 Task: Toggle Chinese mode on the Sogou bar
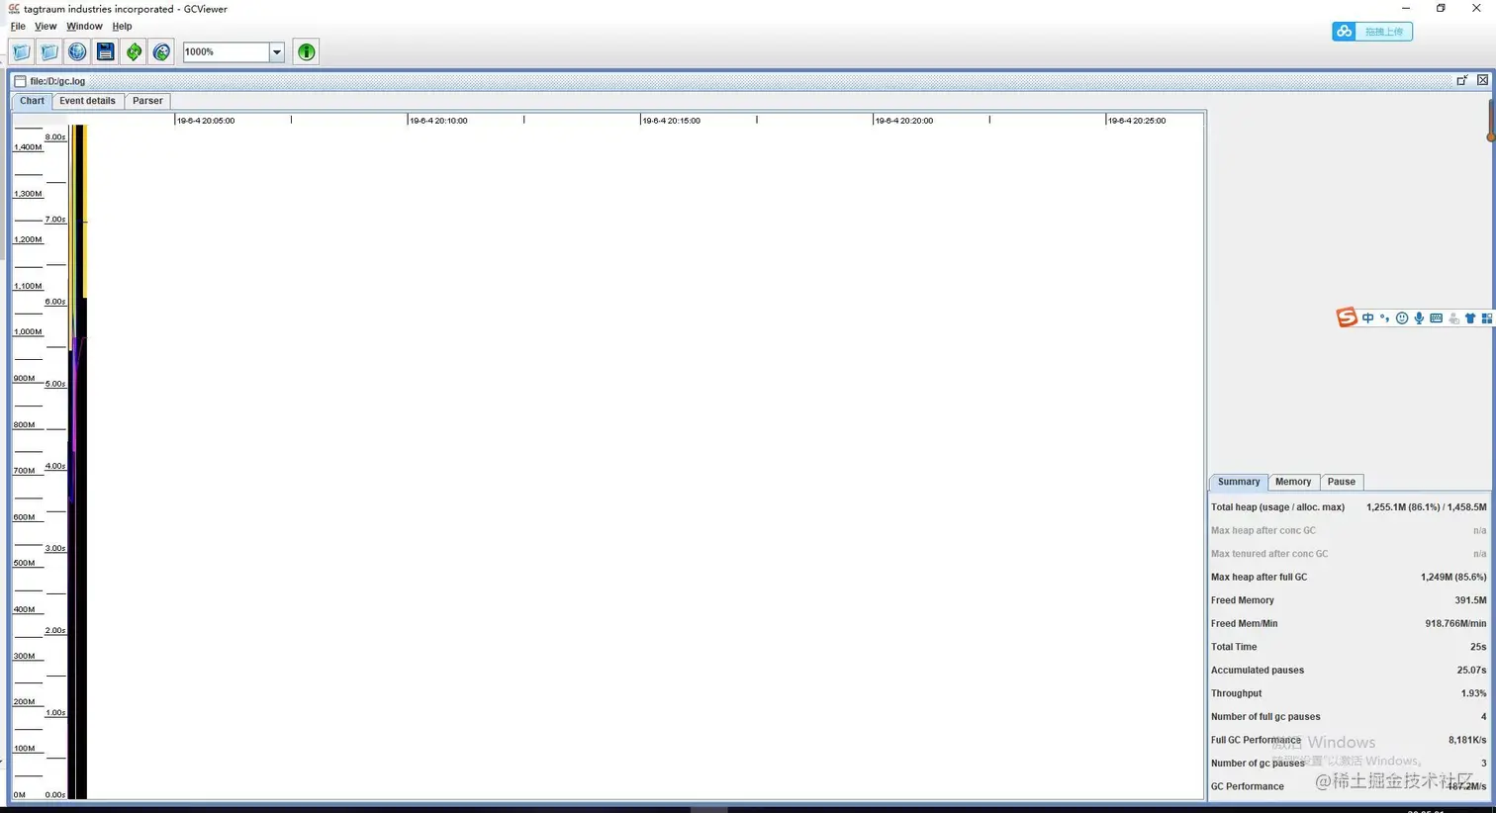tap(1368, 318)
